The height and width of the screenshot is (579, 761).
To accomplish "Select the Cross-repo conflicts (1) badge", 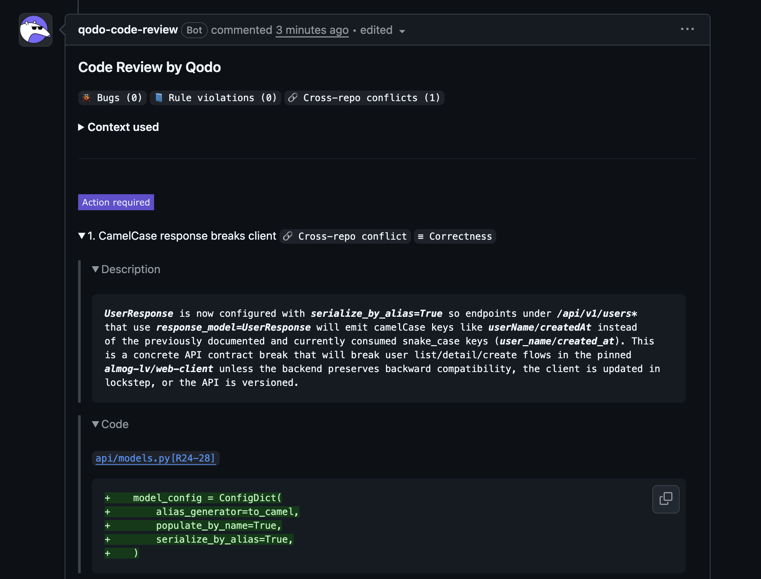I will coord(364,98).
